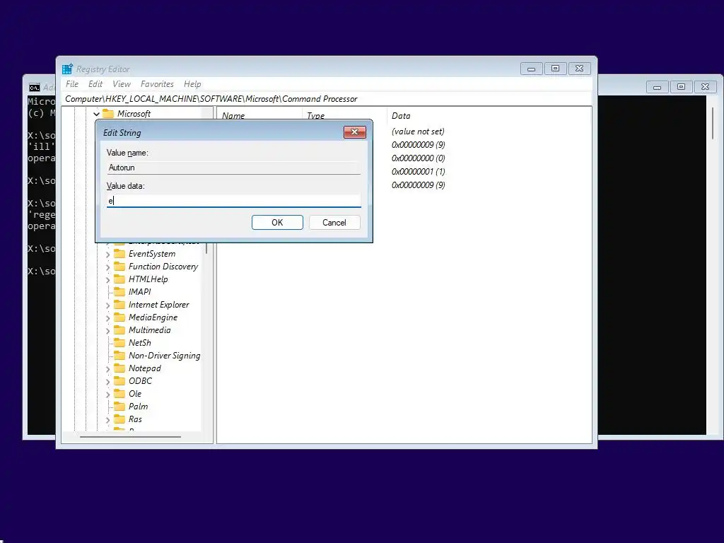Click the '(value not set)' data cell
Viewport: 724px width, 543px height.
tap(418, 132)
